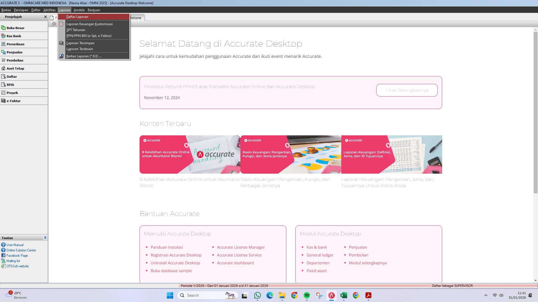Screen dimensions: 538x302
Task: Click the taskbar search box
Action: (x=207, y=295)
